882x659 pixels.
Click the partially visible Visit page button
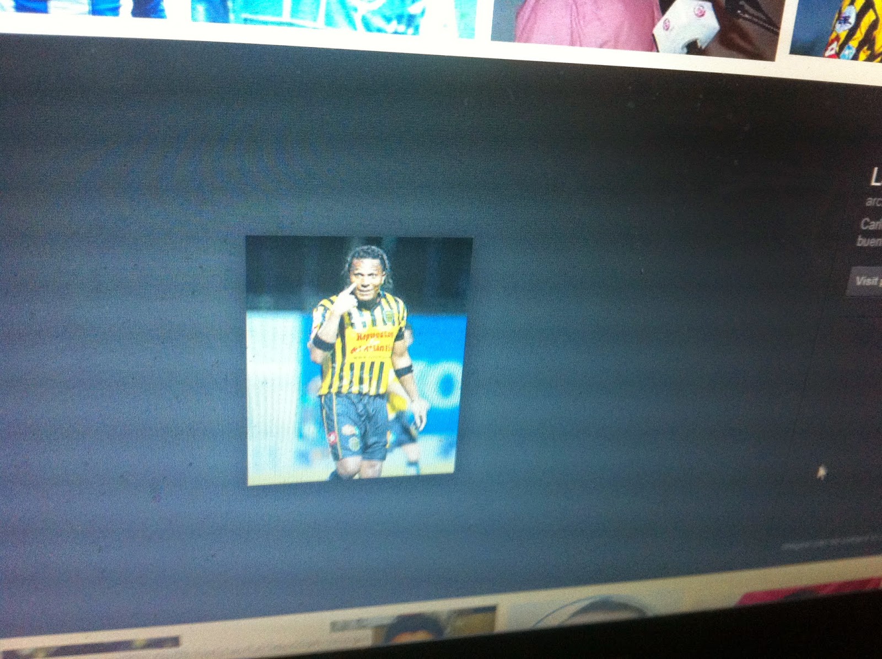[x=865, y=282]
